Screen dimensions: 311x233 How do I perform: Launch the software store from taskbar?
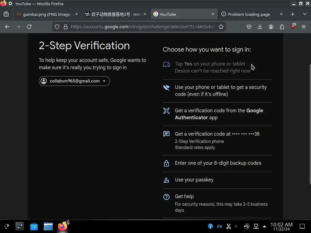(x=34, y=226)
